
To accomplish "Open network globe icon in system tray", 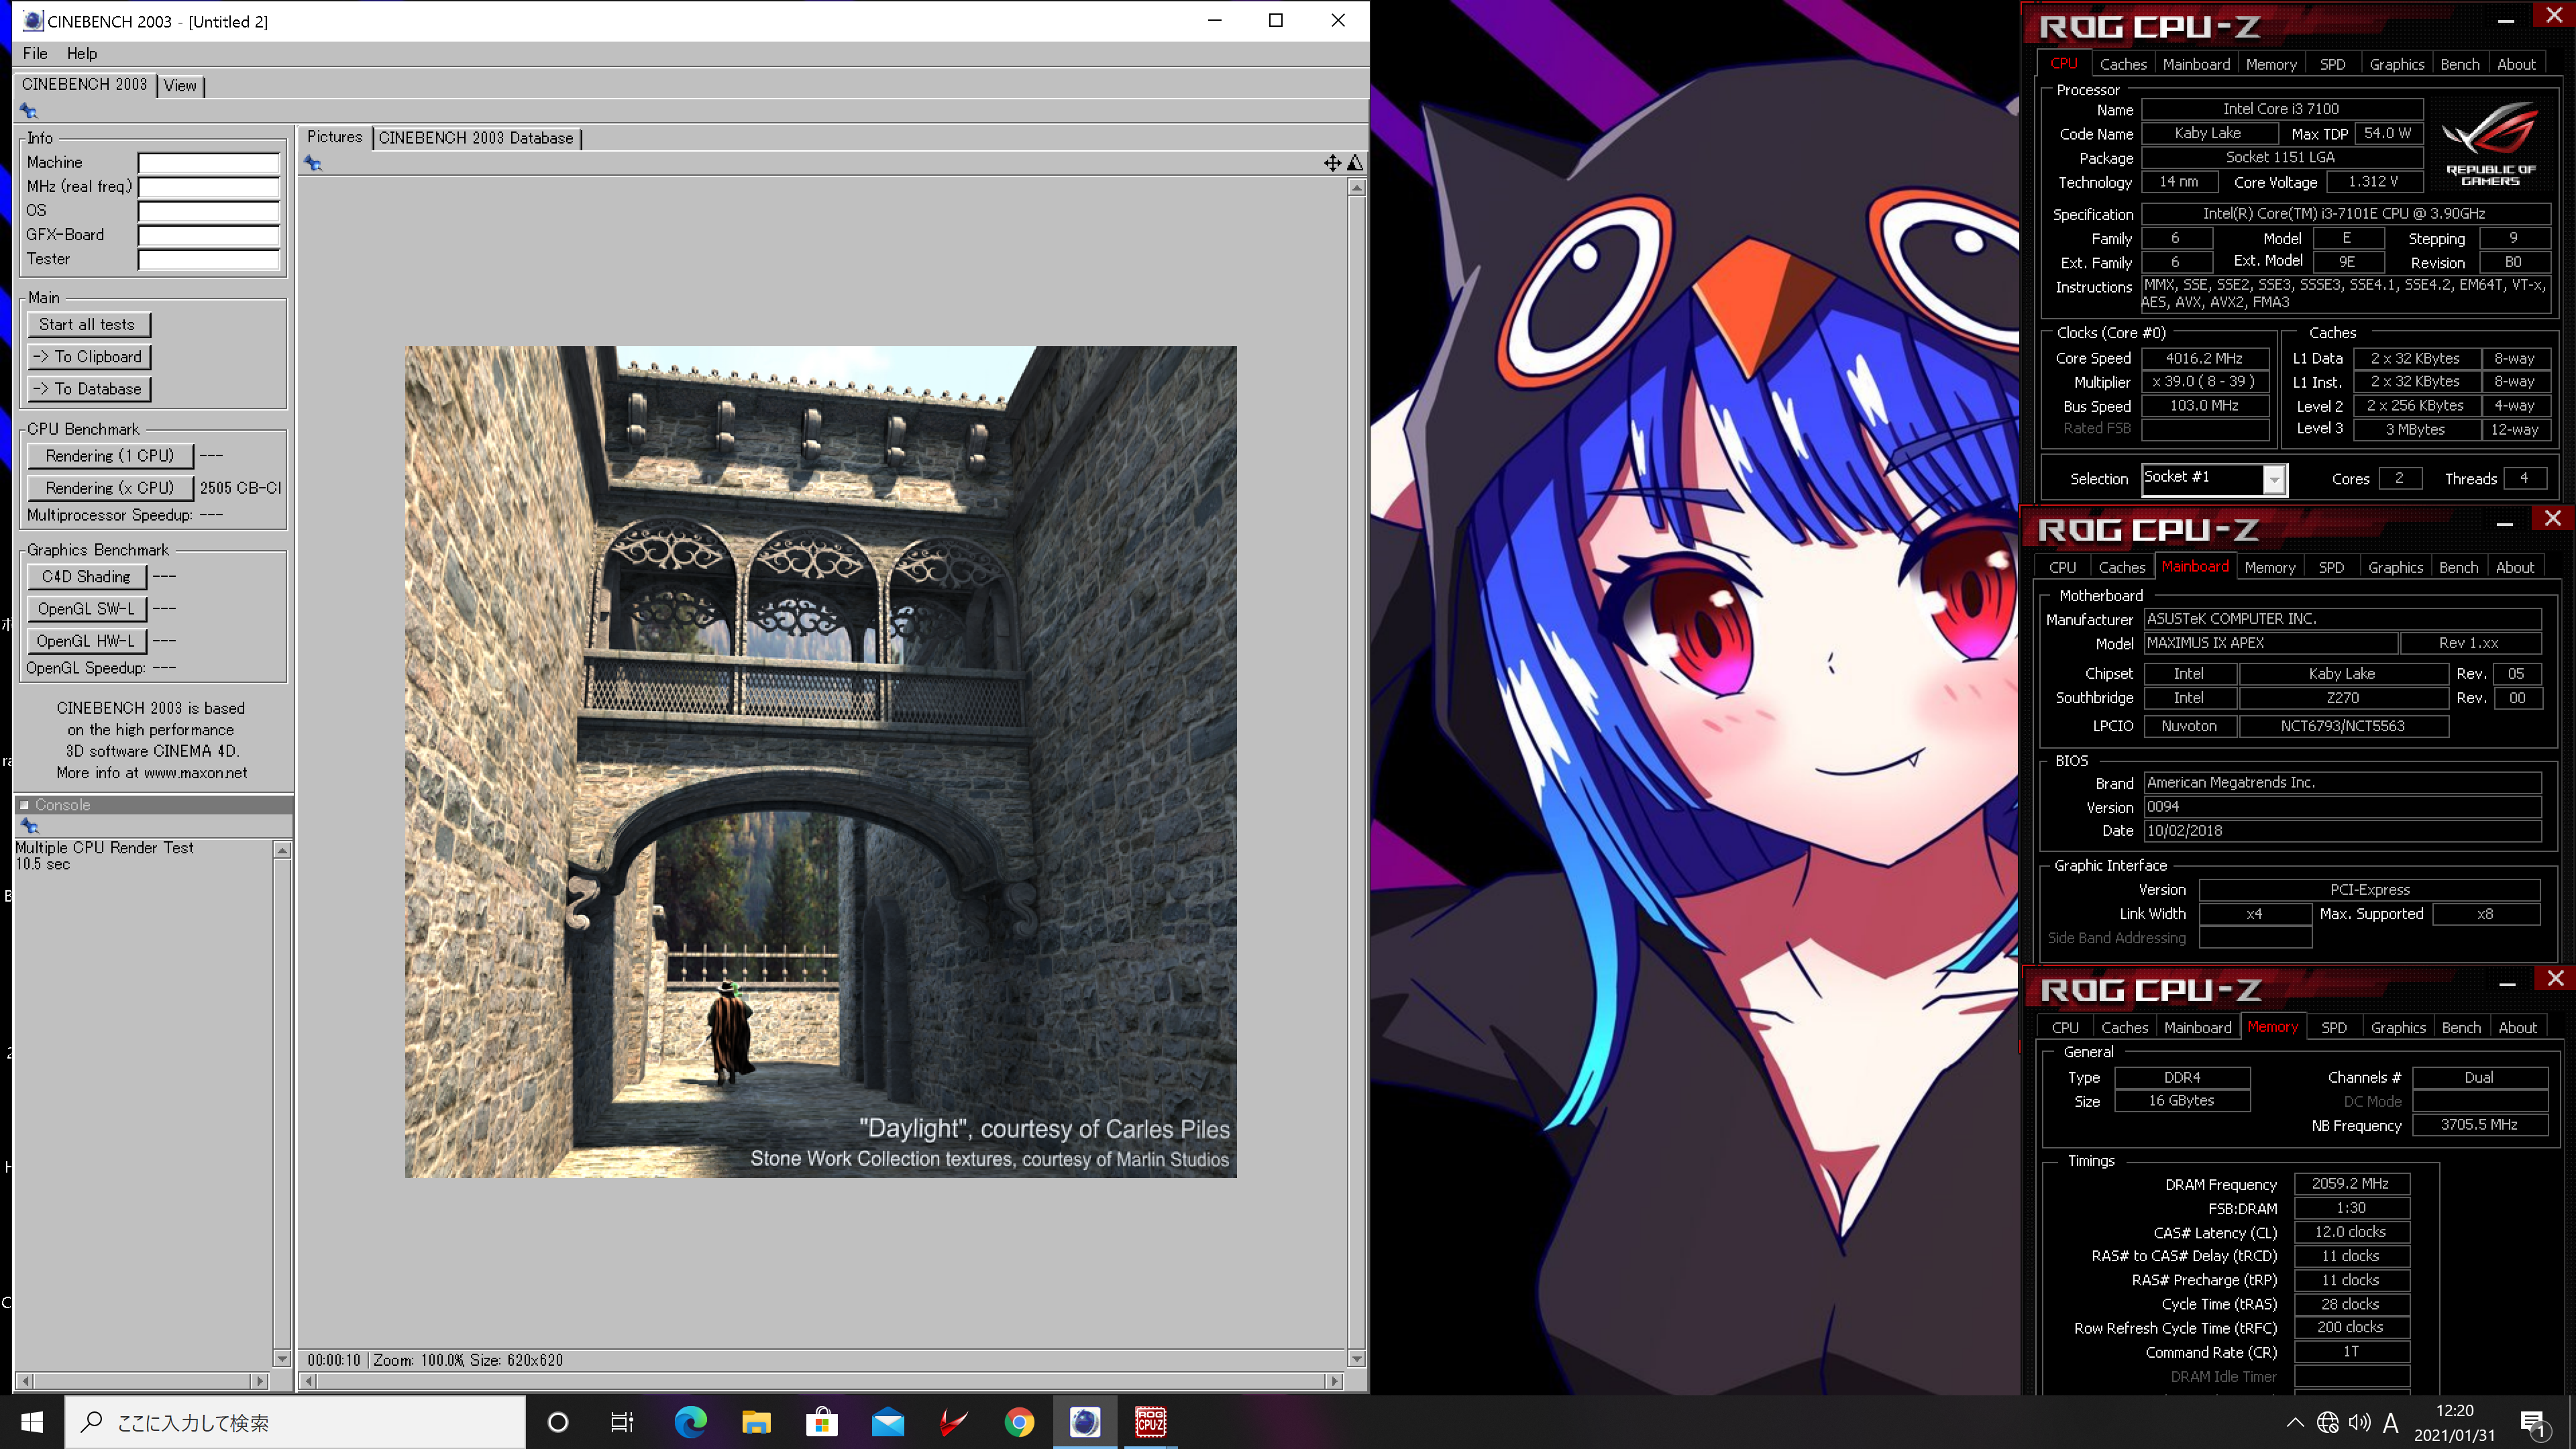I will point(2328,1422).
